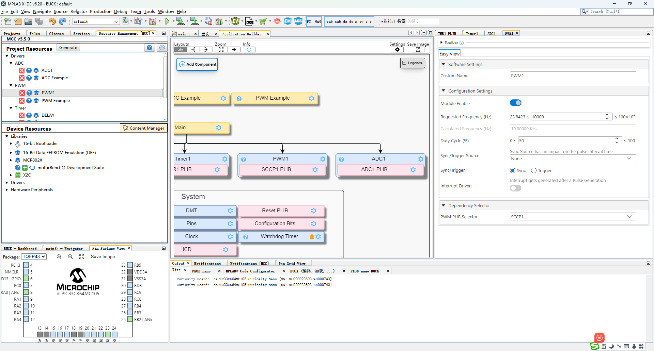
Task: Click the Undo toolbar icon
Action: coord(52,21)
